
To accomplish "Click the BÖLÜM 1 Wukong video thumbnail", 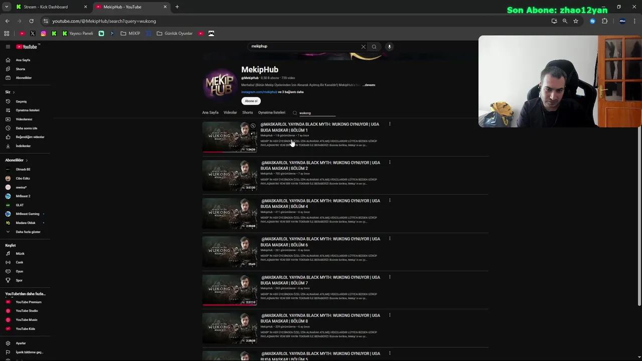I will click(x=230, y=137).
